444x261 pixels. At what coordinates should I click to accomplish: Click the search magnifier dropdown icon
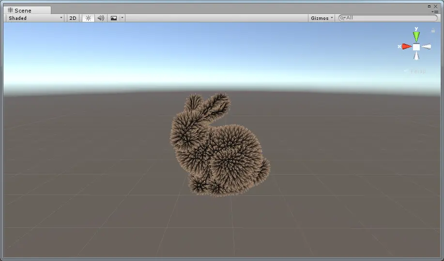pyautogui.click(x=343, y=18)
